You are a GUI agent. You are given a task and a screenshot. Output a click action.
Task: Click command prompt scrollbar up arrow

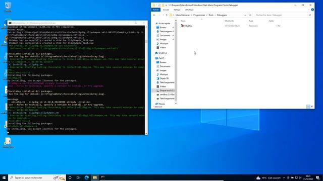click(146, 27)
